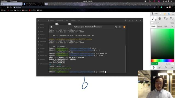
Task: Open the Apps bookmark
Action: point(4,10)
